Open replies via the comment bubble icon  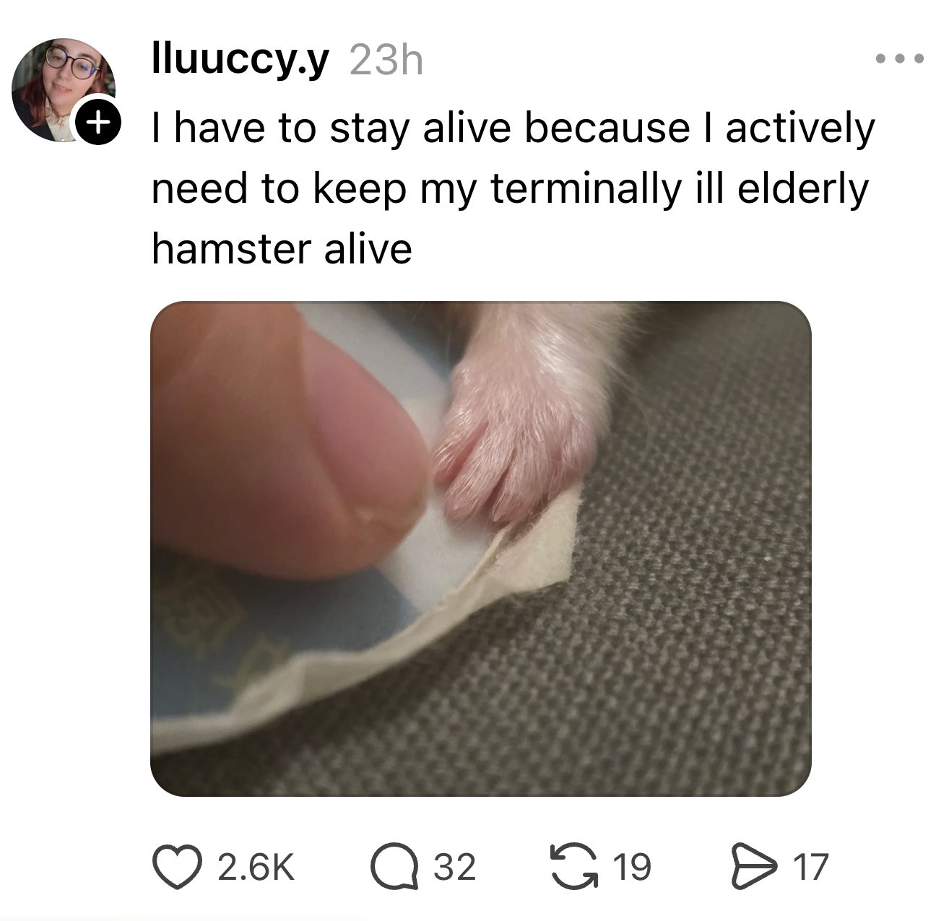click(x=394, y=867)
